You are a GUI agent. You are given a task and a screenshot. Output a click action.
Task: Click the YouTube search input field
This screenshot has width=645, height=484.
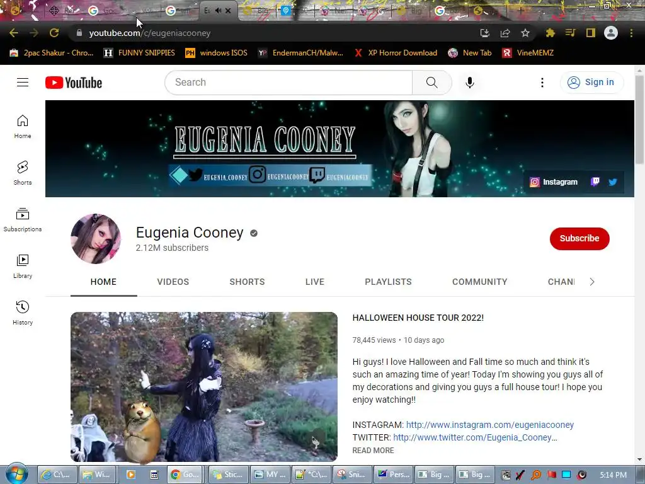coord(288,83)
